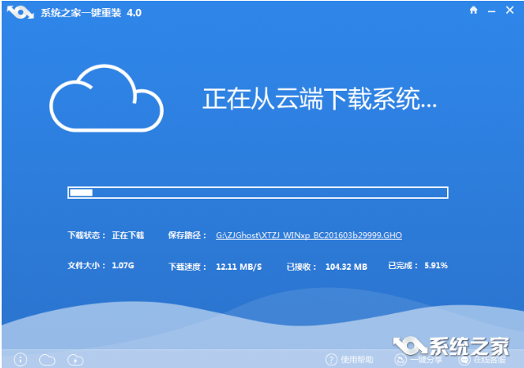524x368 pixels.
Task: Click the 下载速度 label
Action: (x=187, y=267)
